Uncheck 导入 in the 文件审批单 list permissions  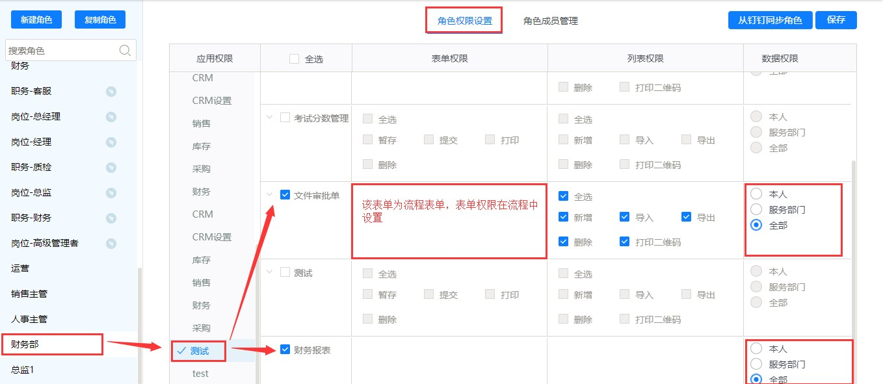pyautogui.click(x=624, y=217)
